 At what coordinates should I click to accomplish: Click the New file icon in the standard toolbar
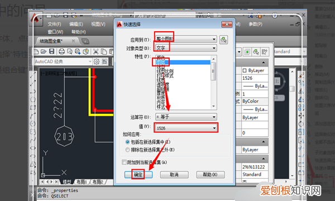(x=36, y=51)
